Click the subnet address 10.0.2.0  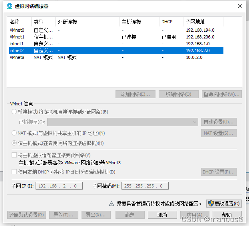tap(194, 57)
